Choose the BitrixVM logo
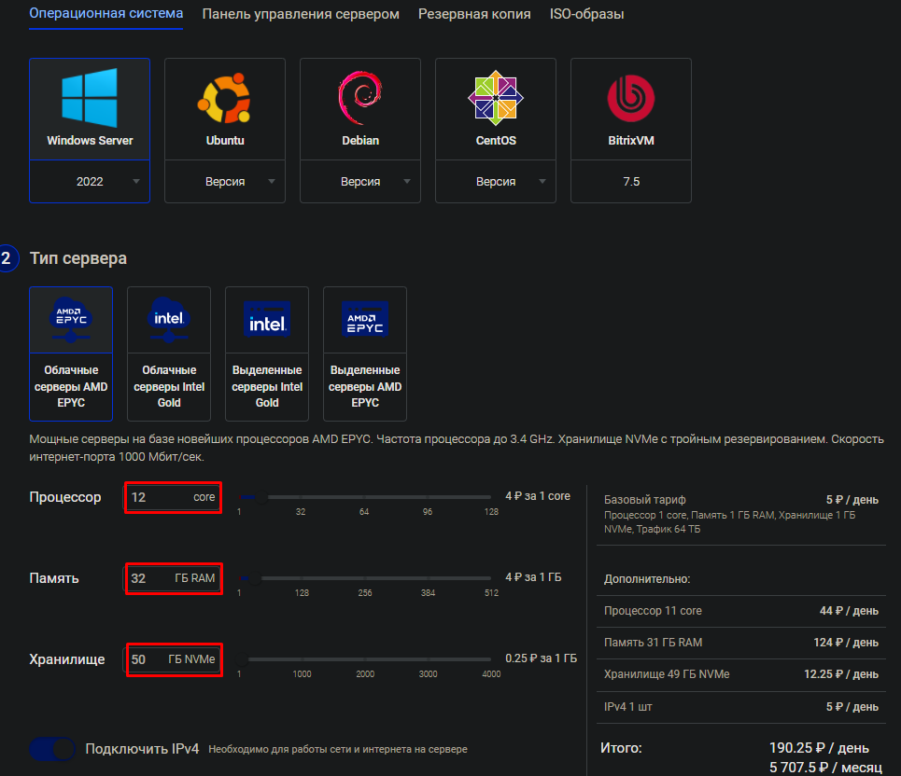 631,98
